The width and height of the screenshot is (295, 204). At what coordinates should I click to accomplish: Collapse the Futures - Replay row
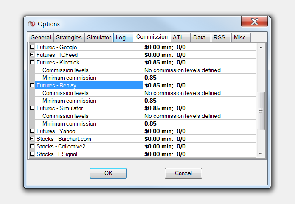(x=32, y=85)
